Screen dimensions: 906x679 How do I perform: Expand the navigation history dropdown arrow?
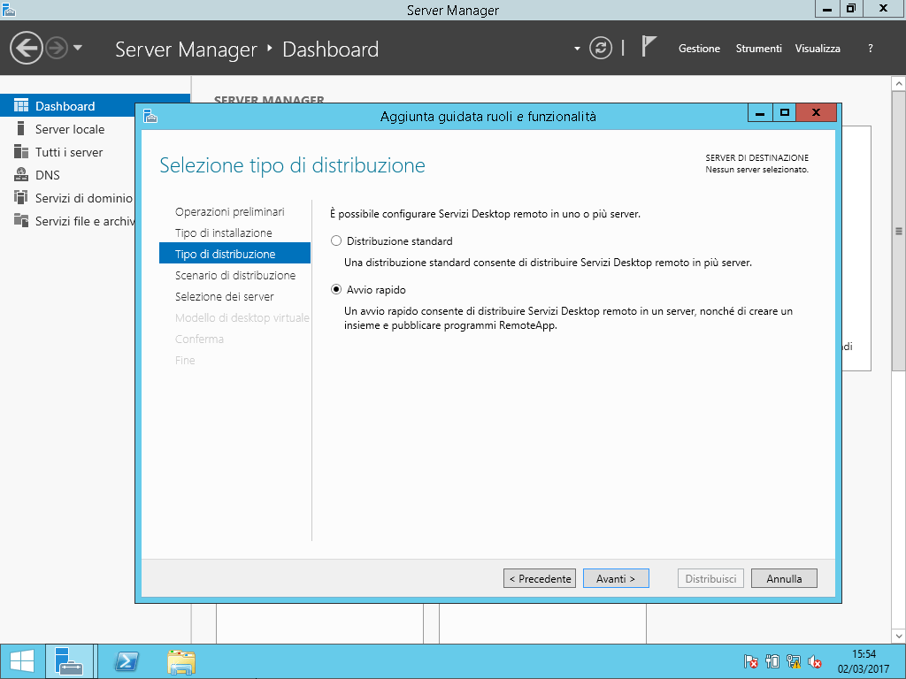(x=78, y=48)
